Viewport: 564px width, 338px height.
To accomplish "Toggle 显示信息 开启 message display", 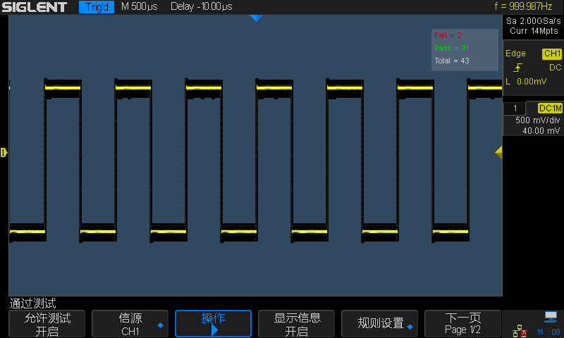I will pyautogui.click(x=296, y=324).
